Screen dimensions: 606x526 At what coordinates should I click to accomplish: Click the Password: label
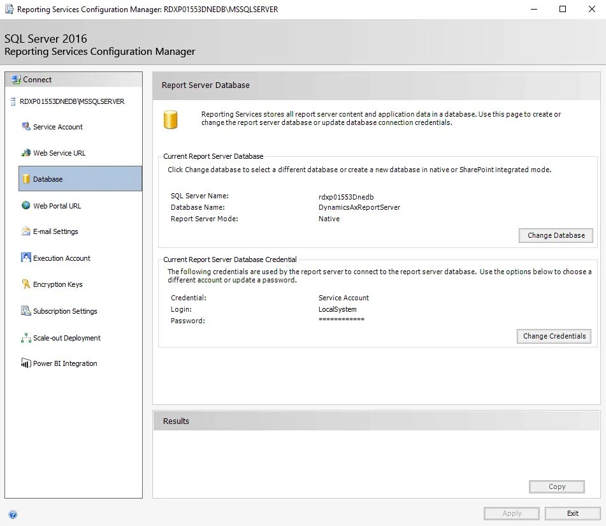coord(187,321)
